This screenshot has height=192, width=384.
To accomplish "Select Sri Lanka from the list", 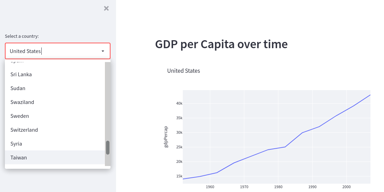I will (x=55, y=74).
